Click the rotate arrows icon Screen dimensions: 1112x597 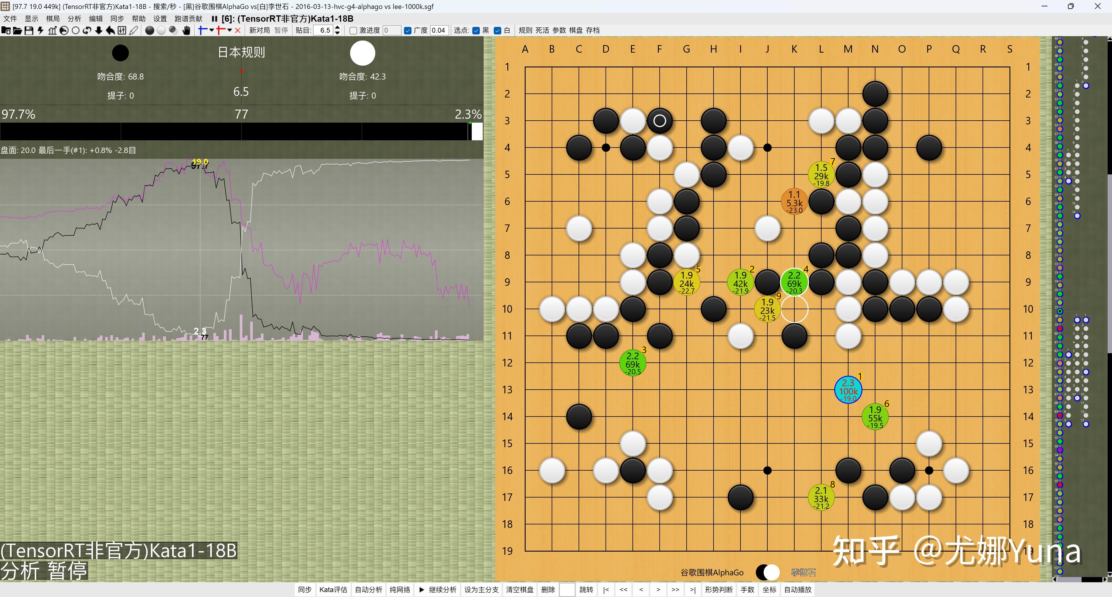[87, 30]
